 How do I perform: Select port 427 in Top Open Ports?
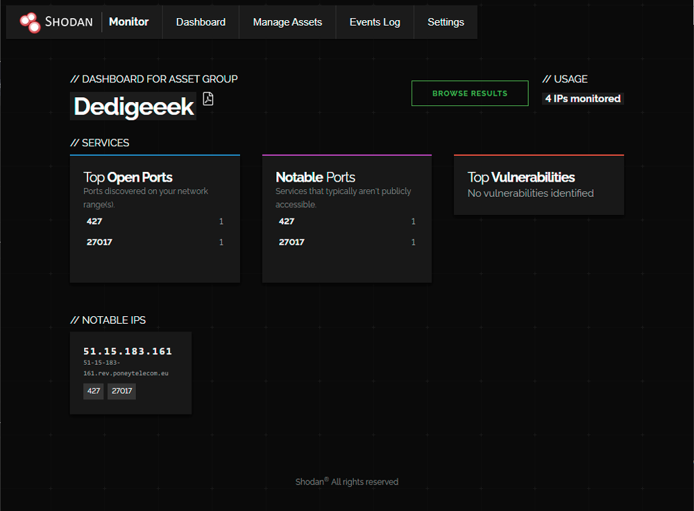pos(94,221)
